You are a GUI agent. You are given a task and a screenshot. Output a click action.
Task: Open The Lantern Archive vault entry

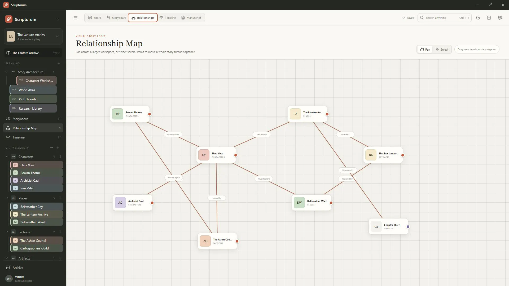tap(33, 53)
